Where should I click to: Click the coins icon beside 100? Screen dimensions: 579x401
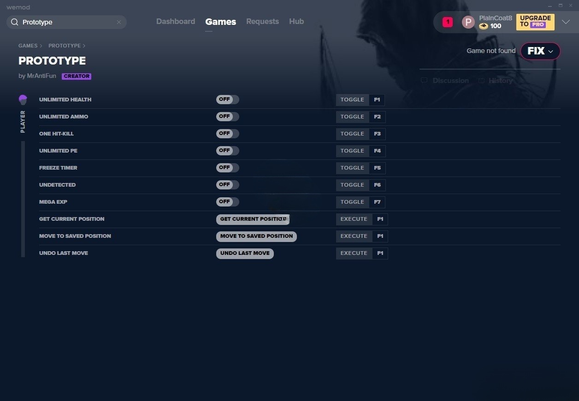pyautogui.click(x=483, y=26)
